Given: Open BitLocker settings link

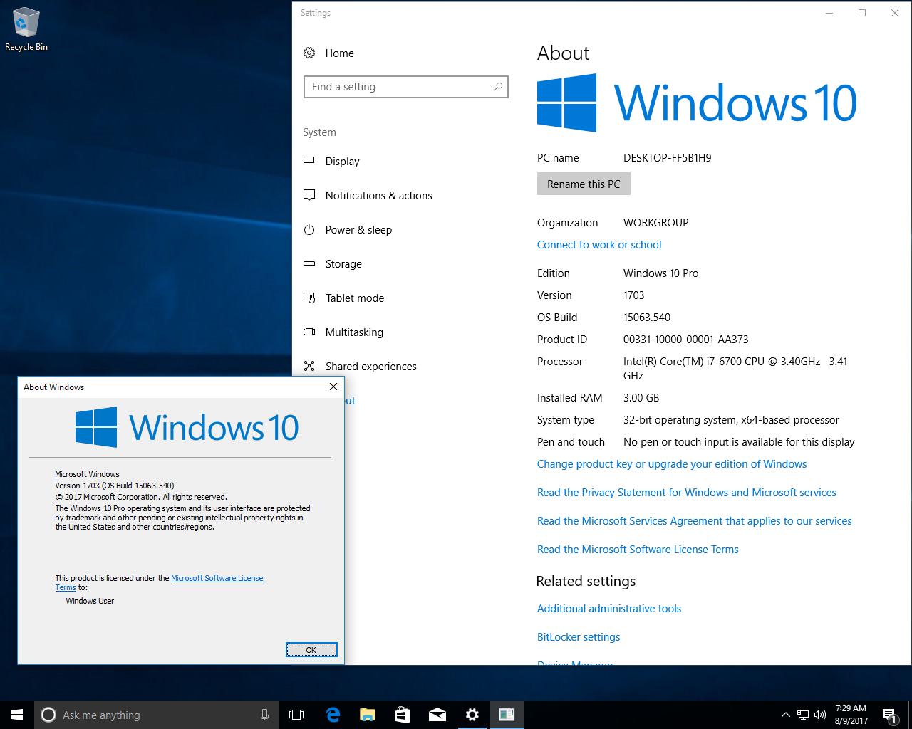Looking at the screenshot, I should [579, 637].
